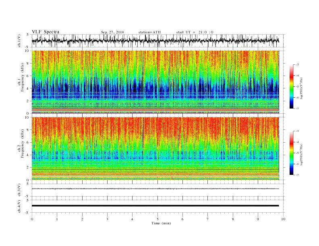Click the time-axis tick label "3"

click(107, 219)
